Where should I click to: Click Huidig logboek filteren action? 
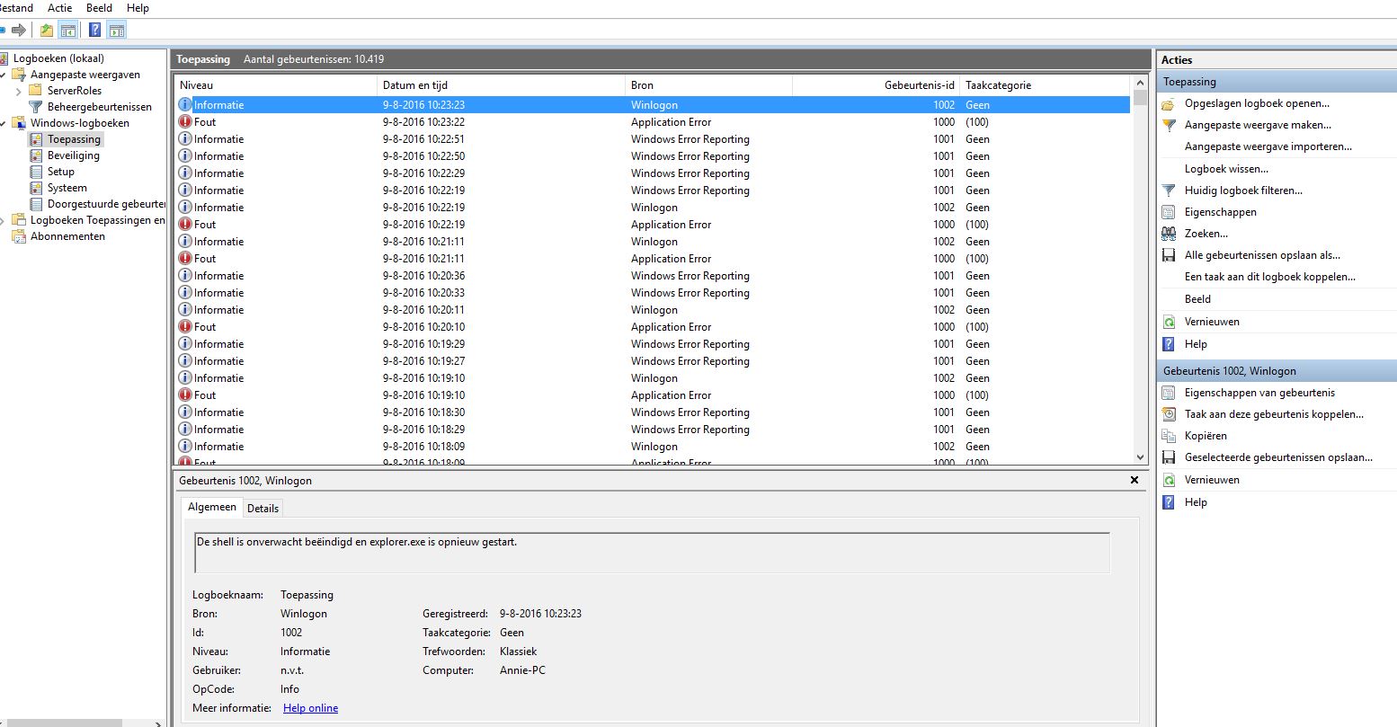[x=1242, y=191]
